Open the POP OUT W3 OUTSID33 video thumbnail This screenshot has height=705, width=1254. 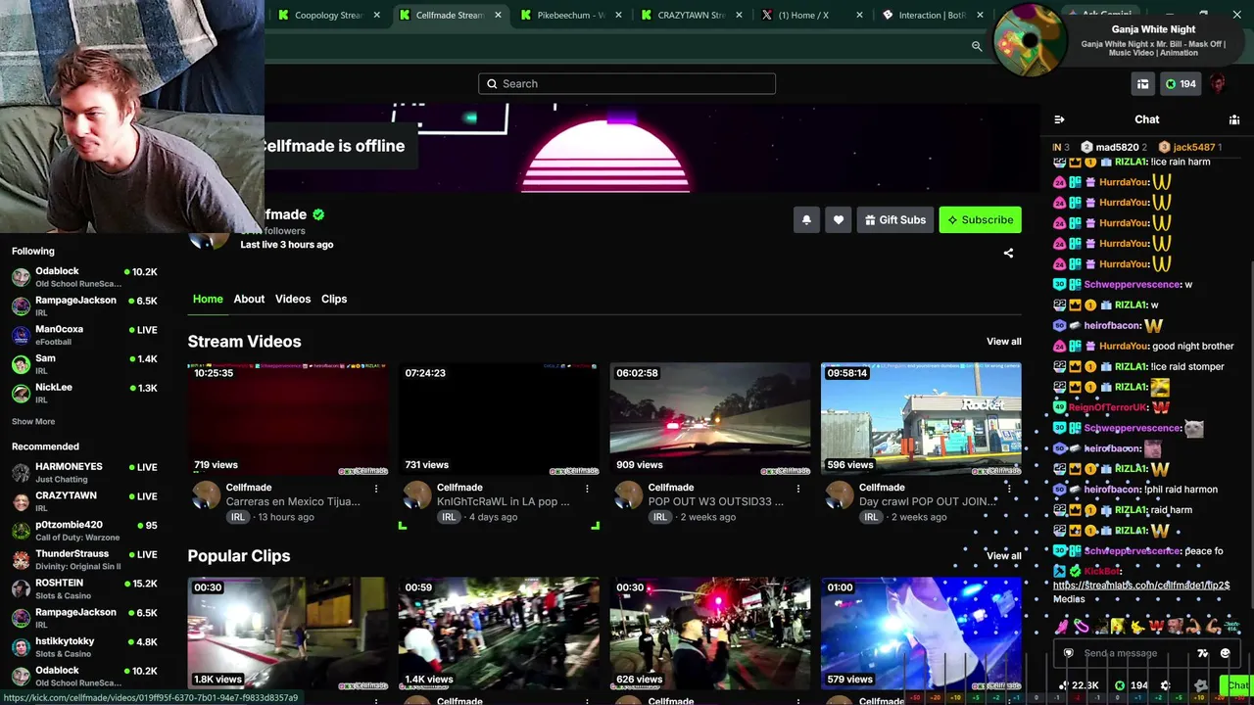[x=710, y=419]
